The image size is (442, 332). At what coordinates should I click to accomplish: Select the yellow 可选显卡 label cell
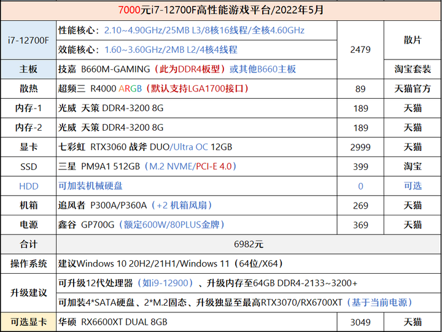pyautogui.click(x=28, y=322)
